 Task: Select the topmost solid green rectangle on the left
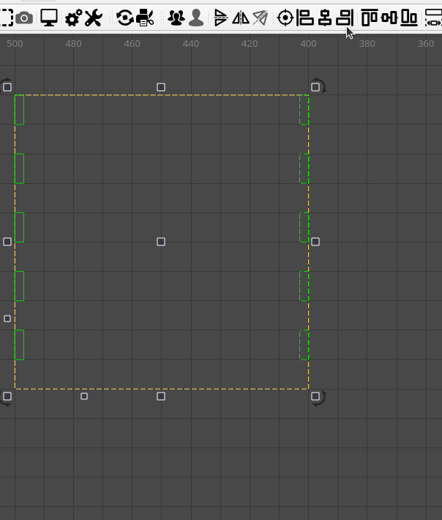tap(20, 110)
